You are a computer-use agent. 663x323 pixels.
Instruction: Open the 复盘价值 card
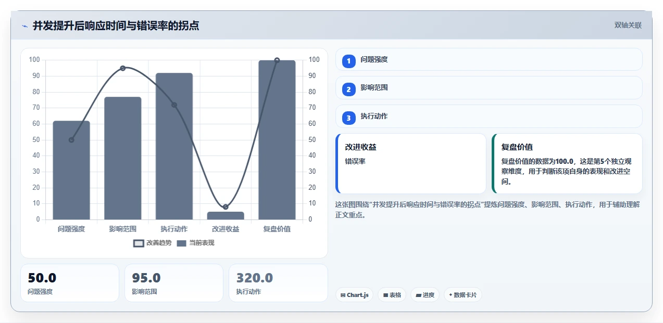[567, 163]
